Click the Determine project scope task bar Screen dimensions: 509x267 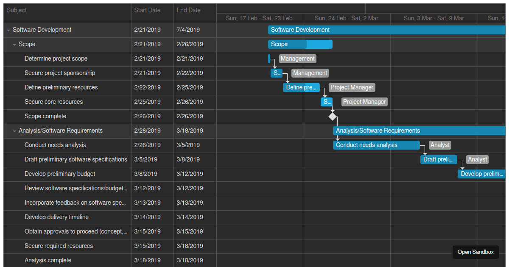pos(269,58)
